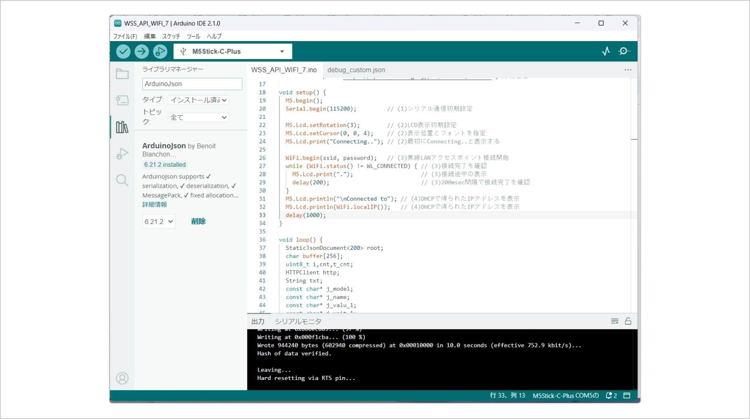Open the ヘルプ menu

click(214, 36)
